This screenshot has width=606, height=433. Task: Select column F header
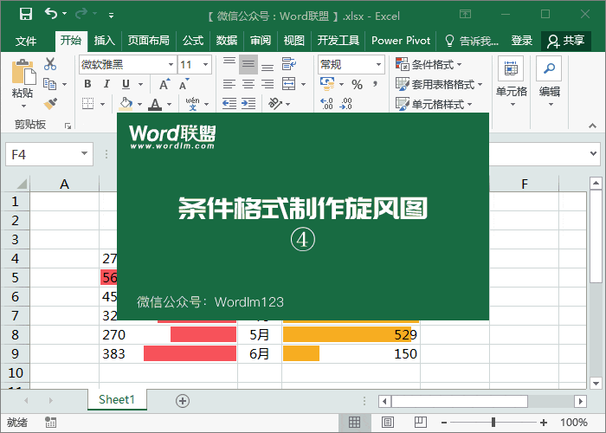[524, 184]
